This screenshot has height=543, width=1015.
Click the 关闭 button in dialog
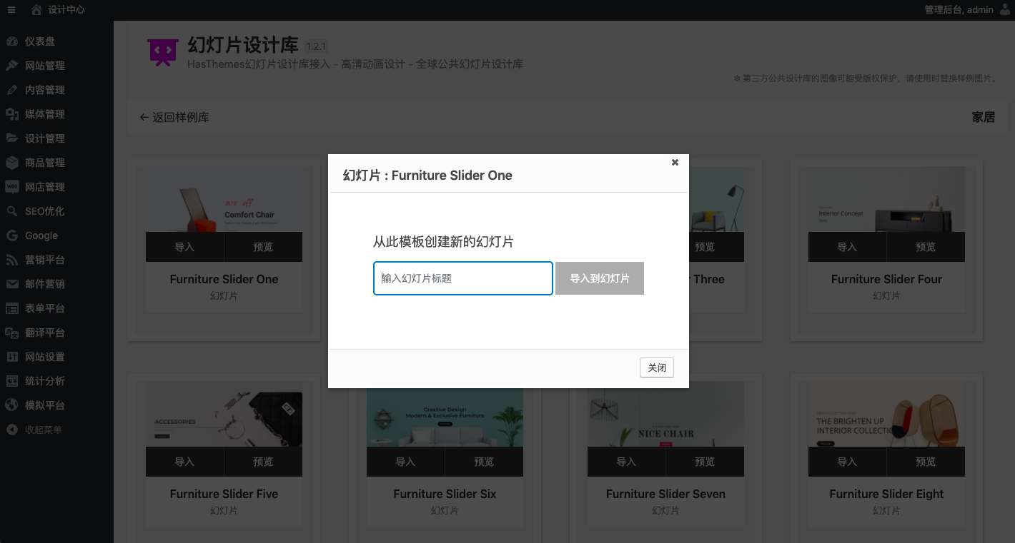point(656,367)
